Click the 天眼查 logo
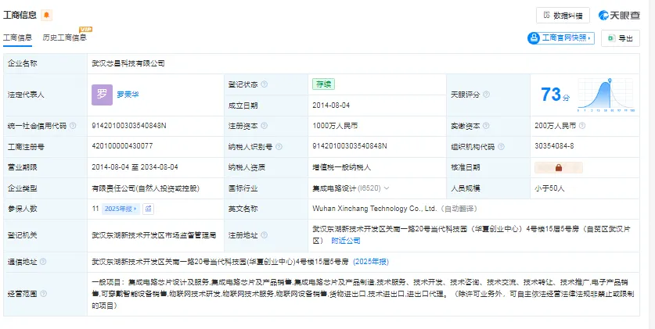 [619, 16]
